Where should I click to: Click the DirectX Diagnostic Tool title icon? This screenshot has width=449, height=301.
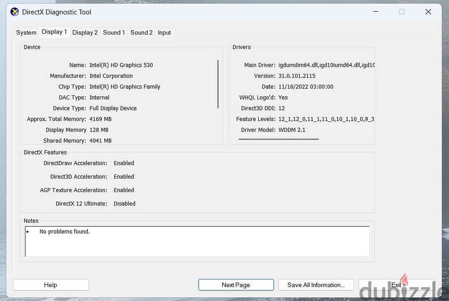(15, 12)
